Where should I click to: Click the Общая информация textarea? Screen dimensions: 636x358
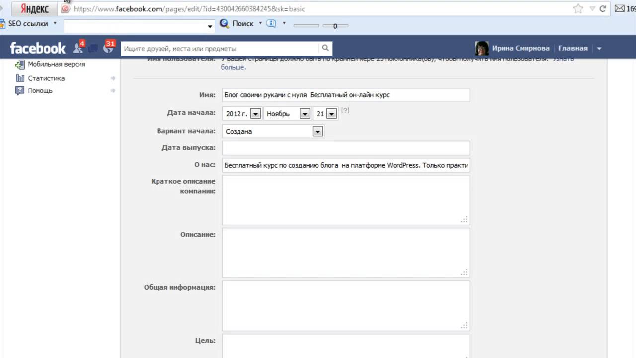(x=346, y=306)
